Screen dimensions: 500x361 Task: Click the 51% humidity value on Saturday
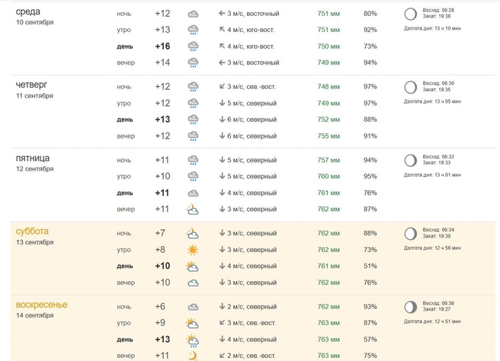coord(370,266)
